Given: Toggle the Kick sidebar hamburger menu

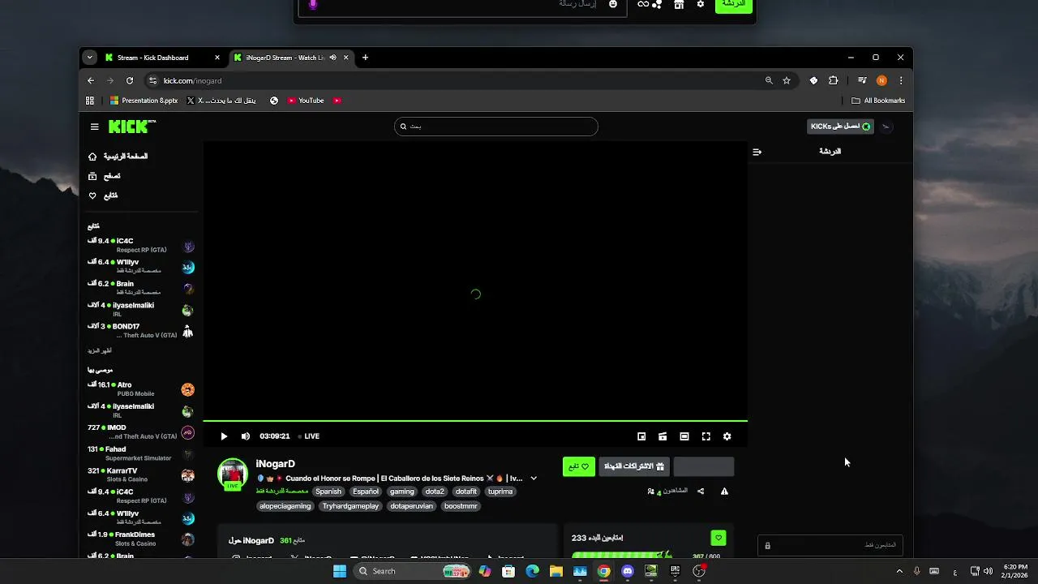Looking at the screenshot, I should point(94,127).
